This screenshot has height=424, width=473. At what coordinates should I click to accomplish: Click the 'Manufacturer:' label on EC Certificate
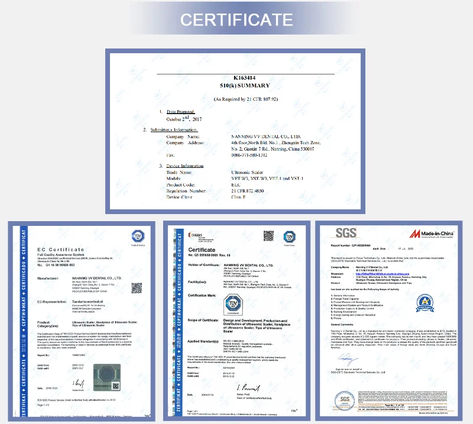point(48,279)
